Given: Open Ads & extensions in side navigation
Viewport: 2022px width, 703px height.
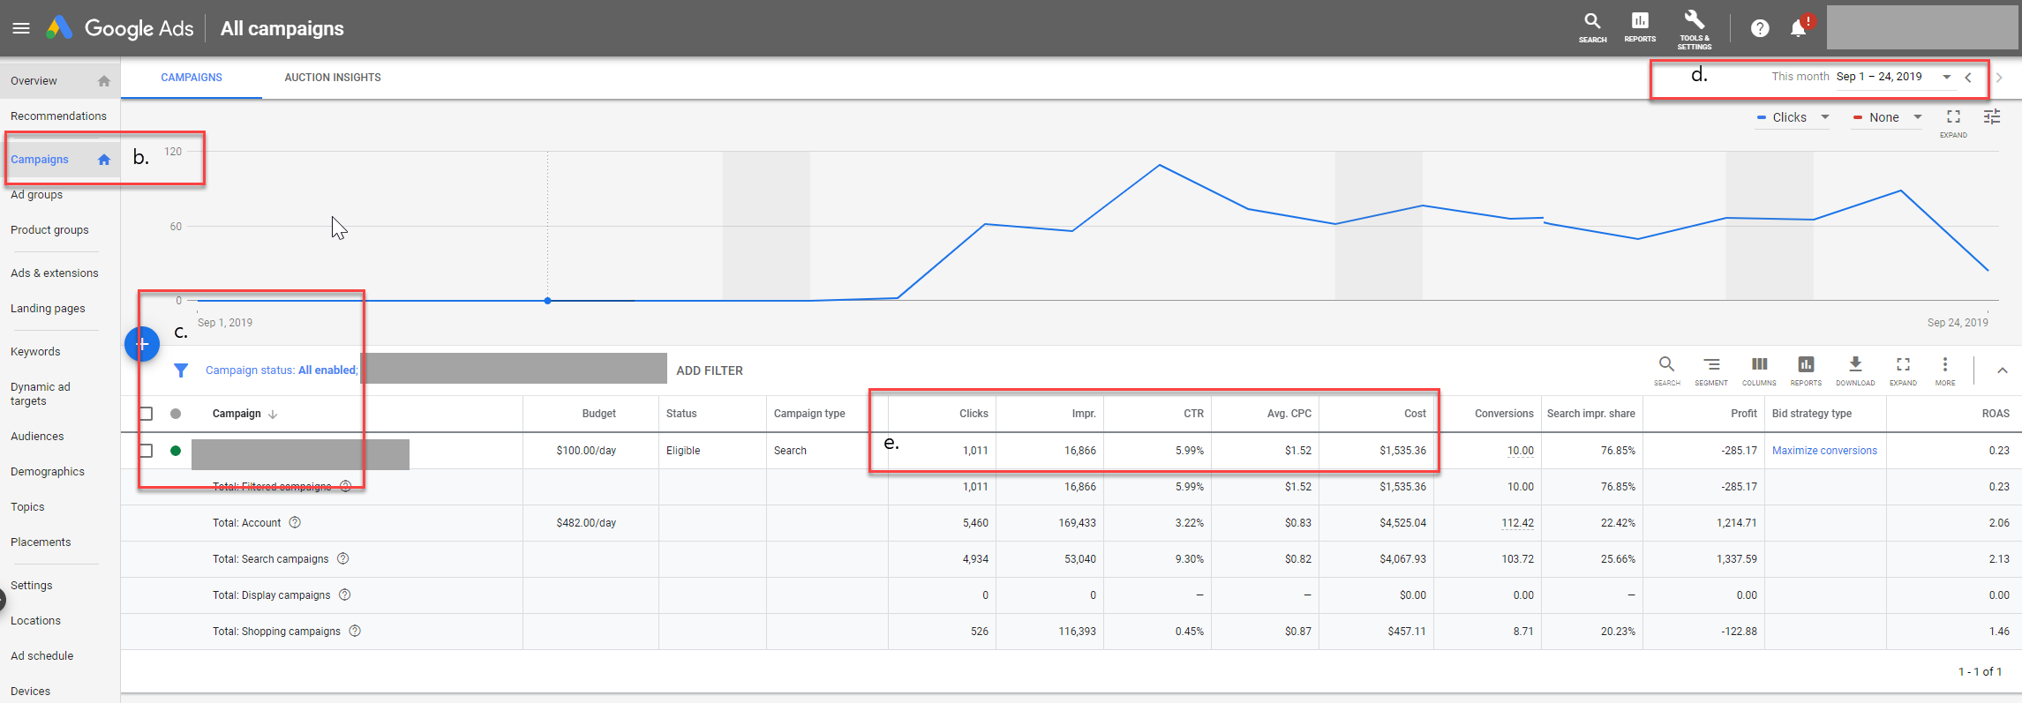Looking at the screenshot, I should 55,273.
